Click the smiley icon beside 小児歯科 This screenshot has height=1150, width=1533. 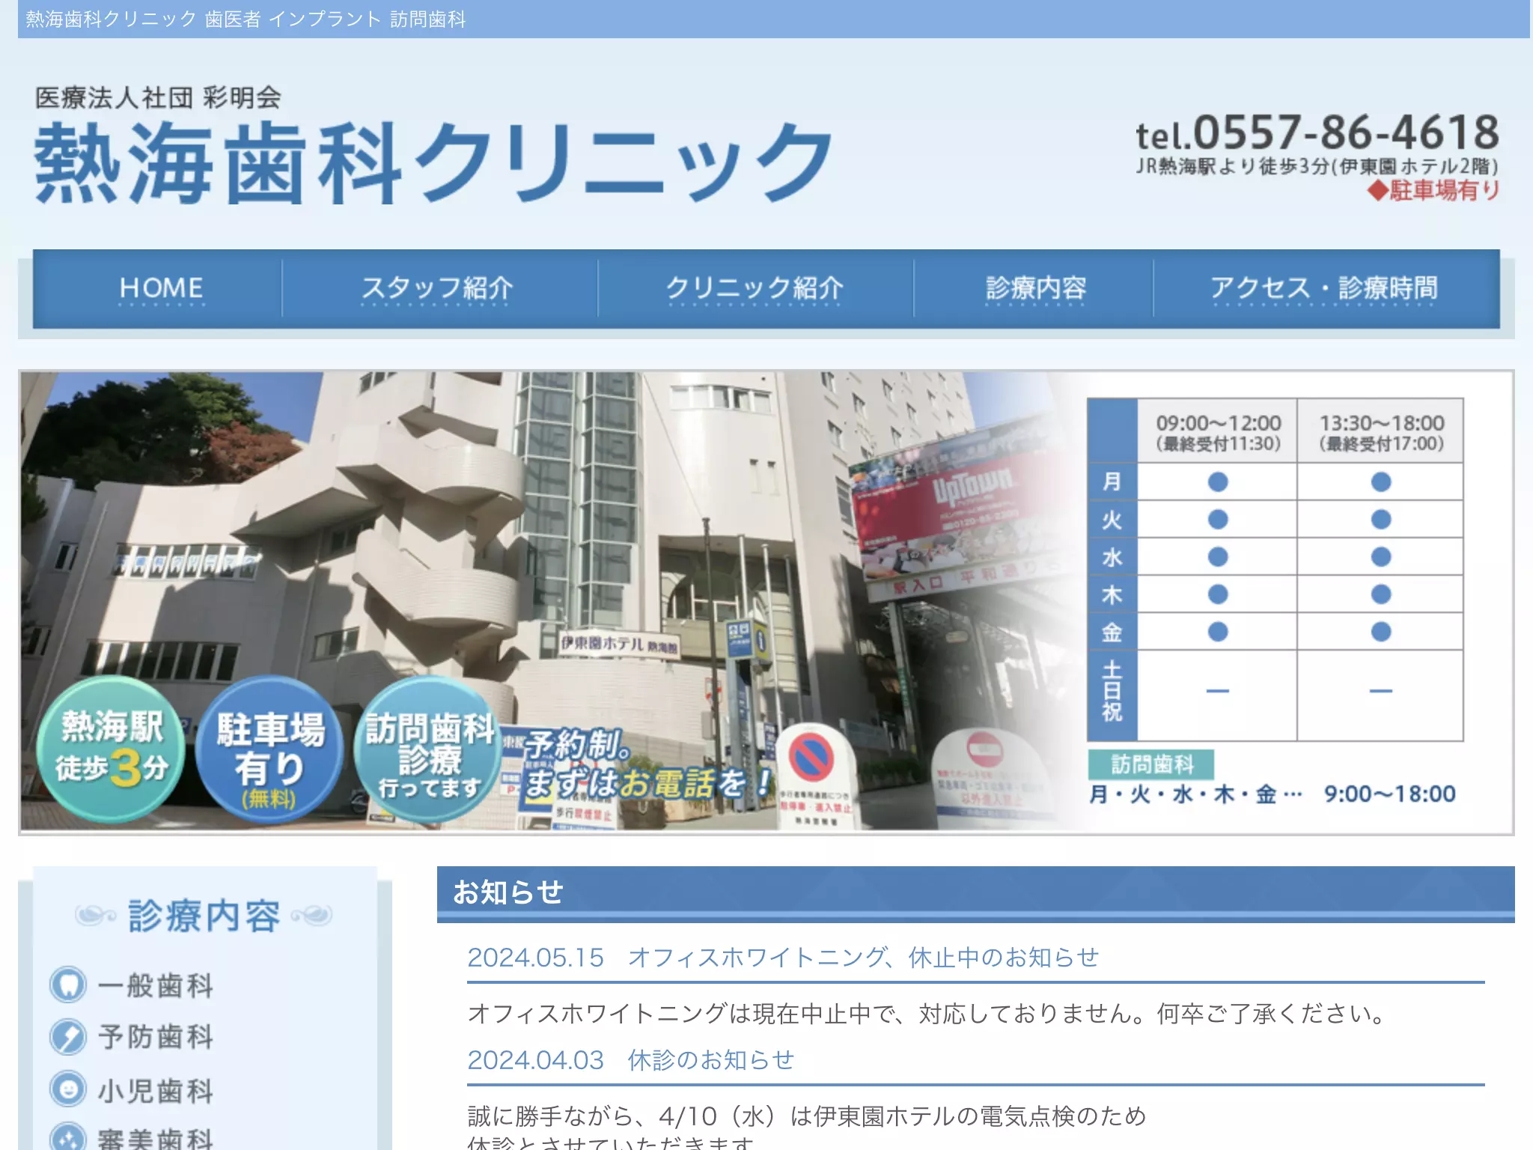(68, 1089)
